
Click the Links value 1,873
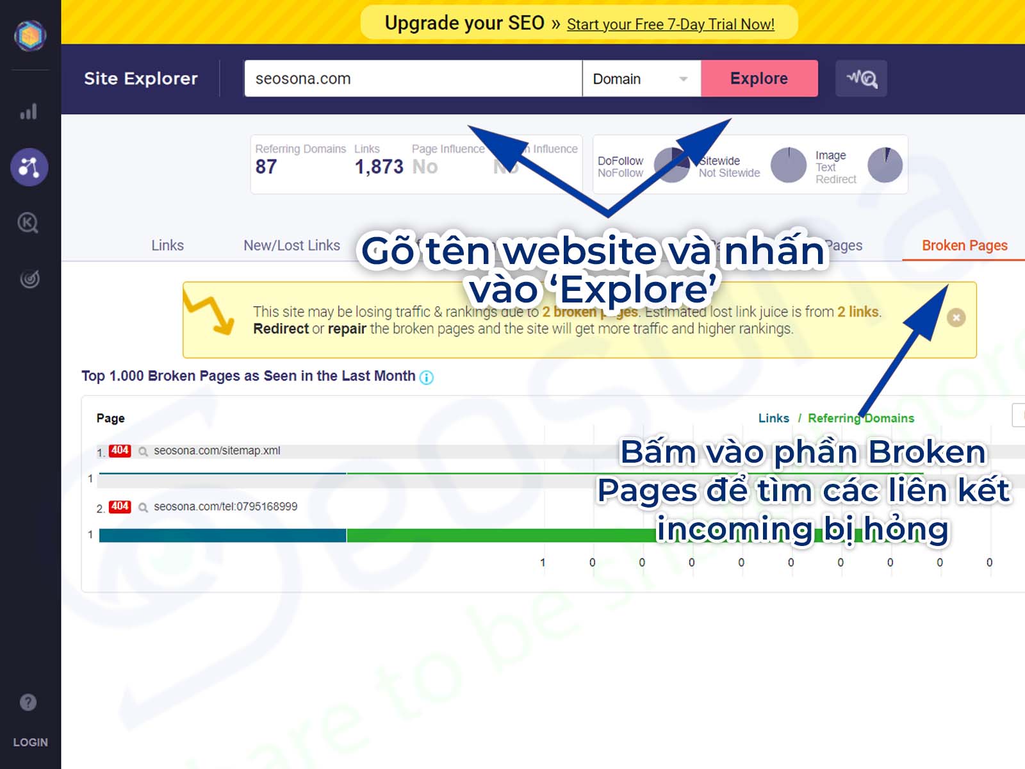(379, 167)
